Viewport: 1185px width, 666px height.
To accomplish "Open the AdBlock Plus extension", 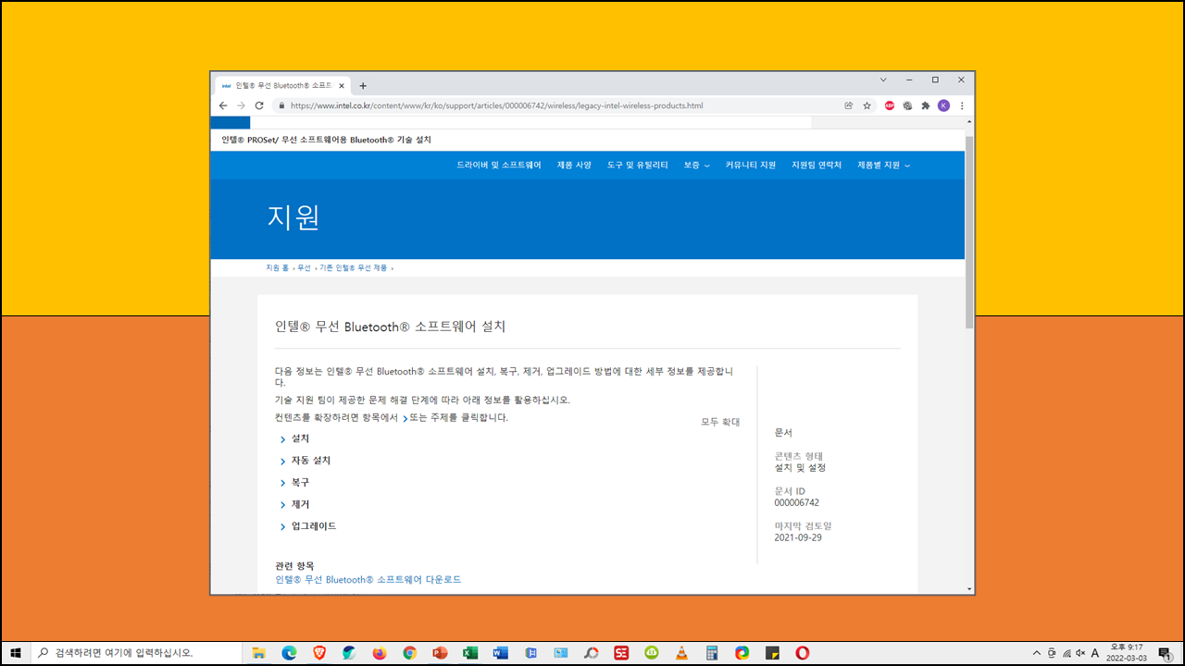I will [890, 105].
